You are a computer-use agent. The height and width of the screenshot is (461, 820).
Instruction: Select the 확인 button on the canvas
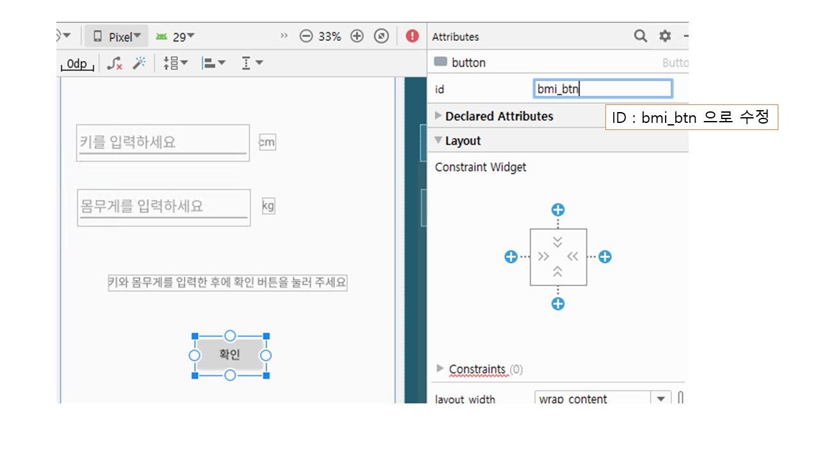coord(230,355)
